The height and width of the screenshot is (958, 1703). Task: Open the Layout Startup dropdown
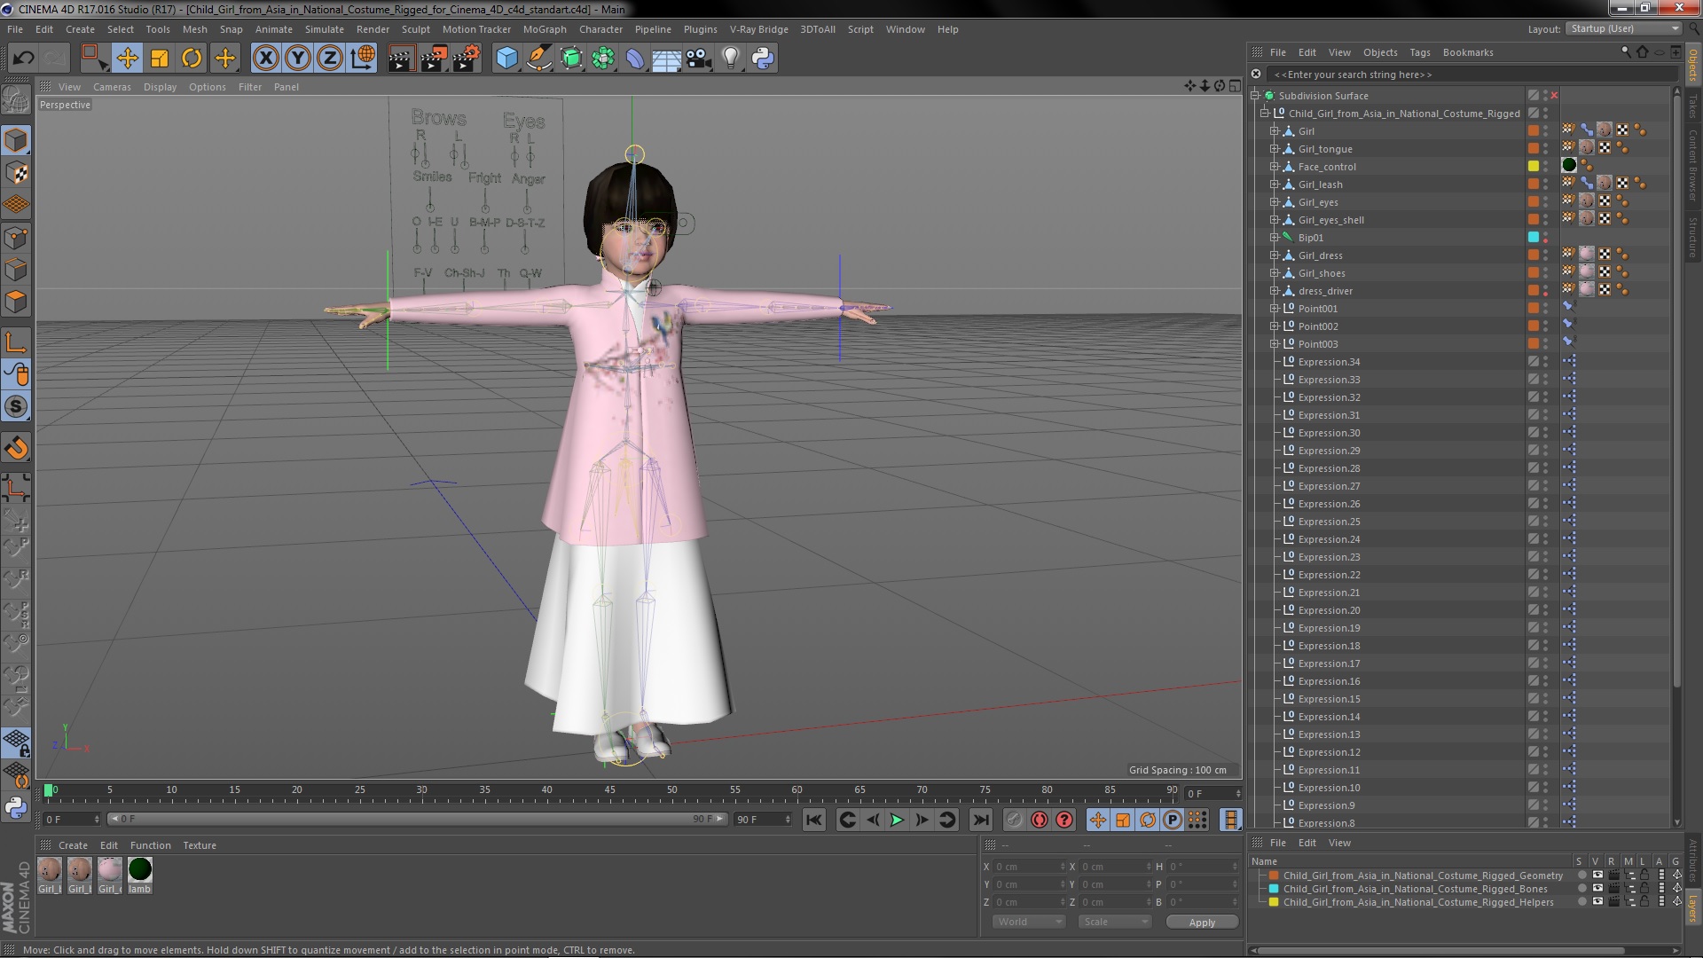pos(1623,28)
